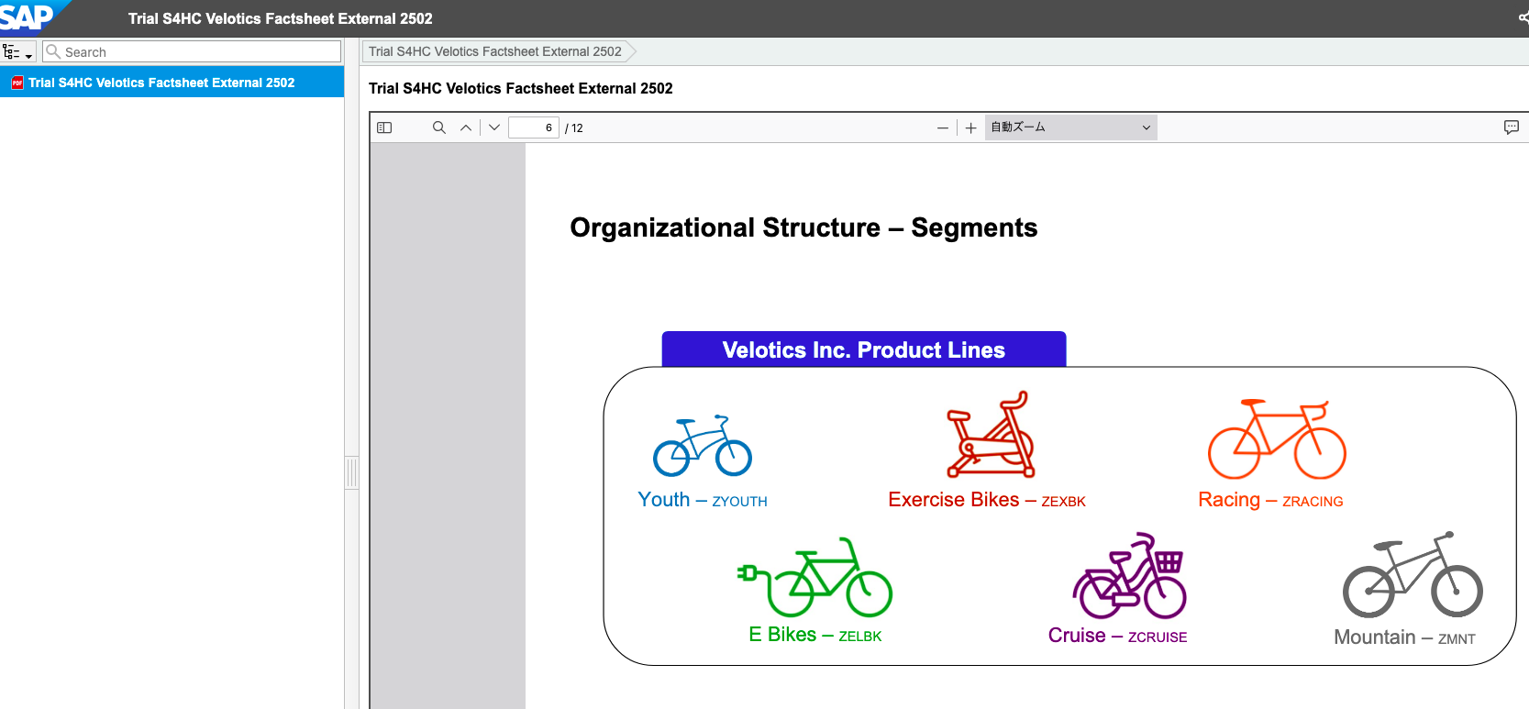Click the page number field
This screenshot has width=1529, height=709.
point(533,127)
